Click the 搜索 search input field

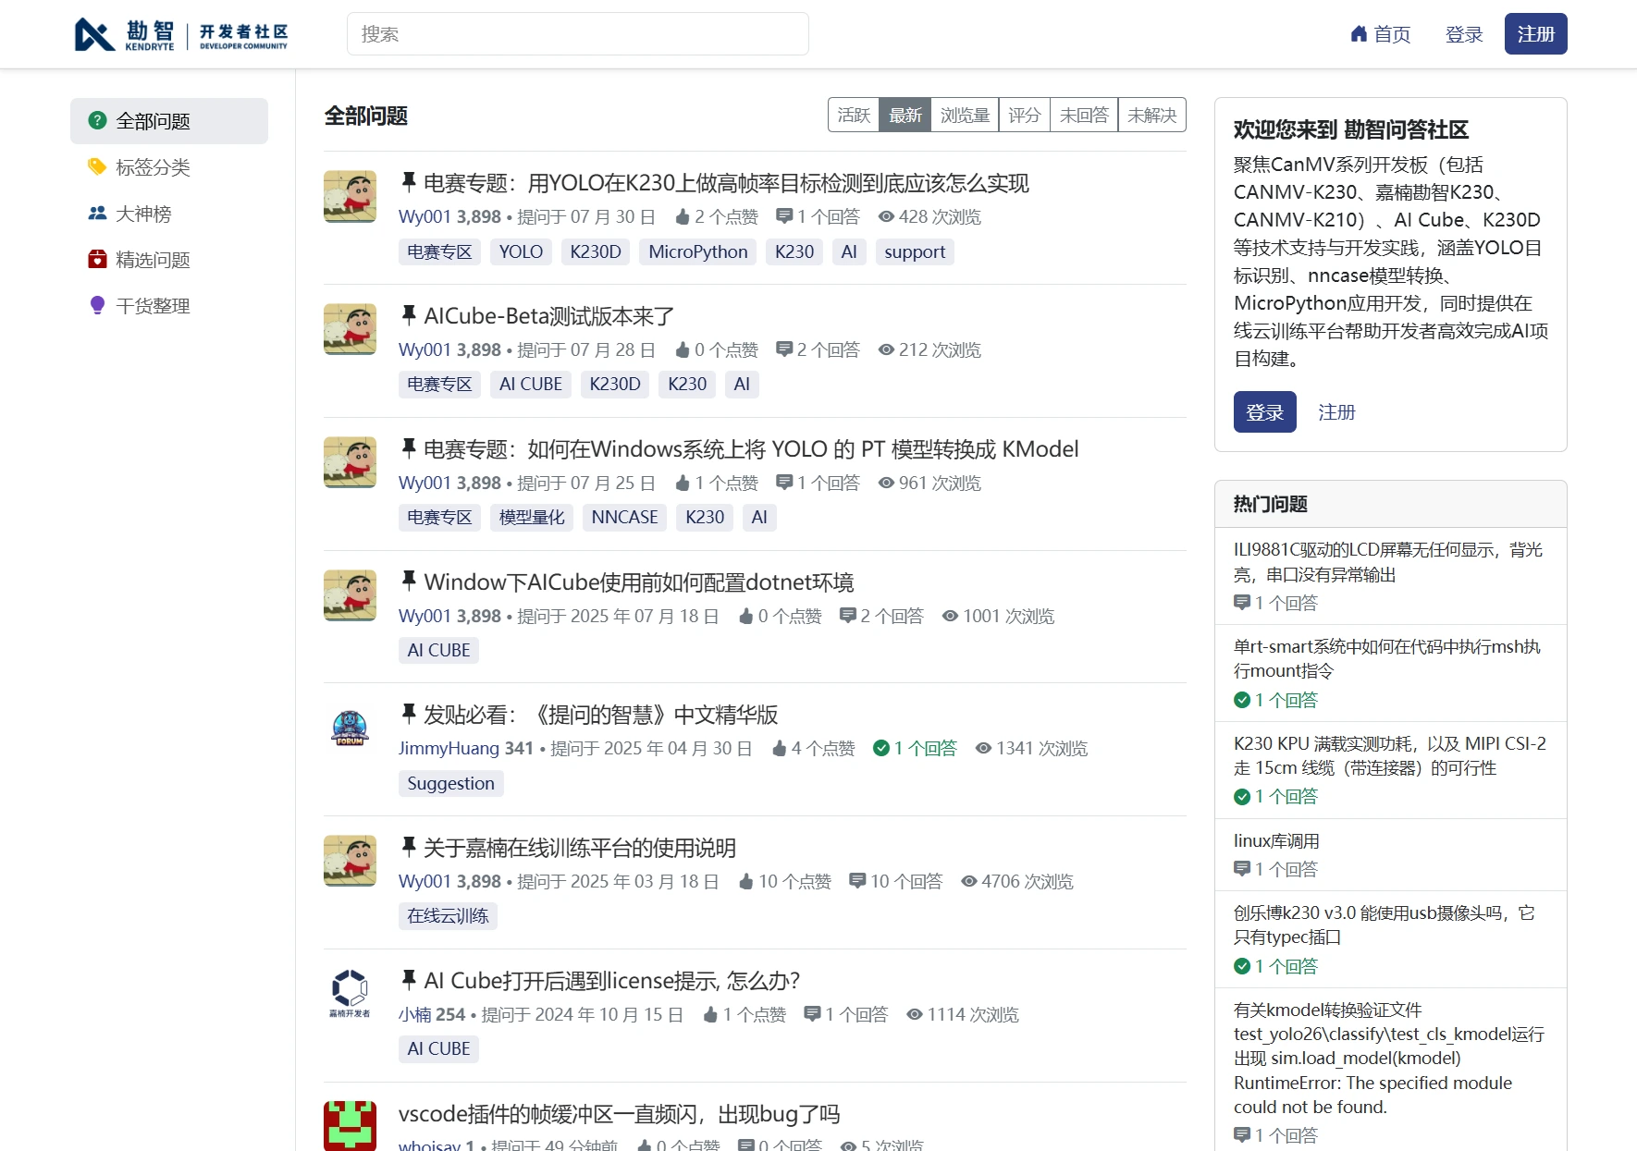click(x=578, y=34)
